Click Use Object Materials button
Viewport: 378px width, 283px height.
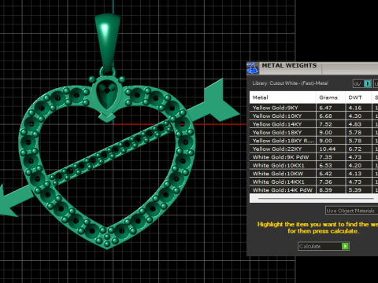point(351,211)
